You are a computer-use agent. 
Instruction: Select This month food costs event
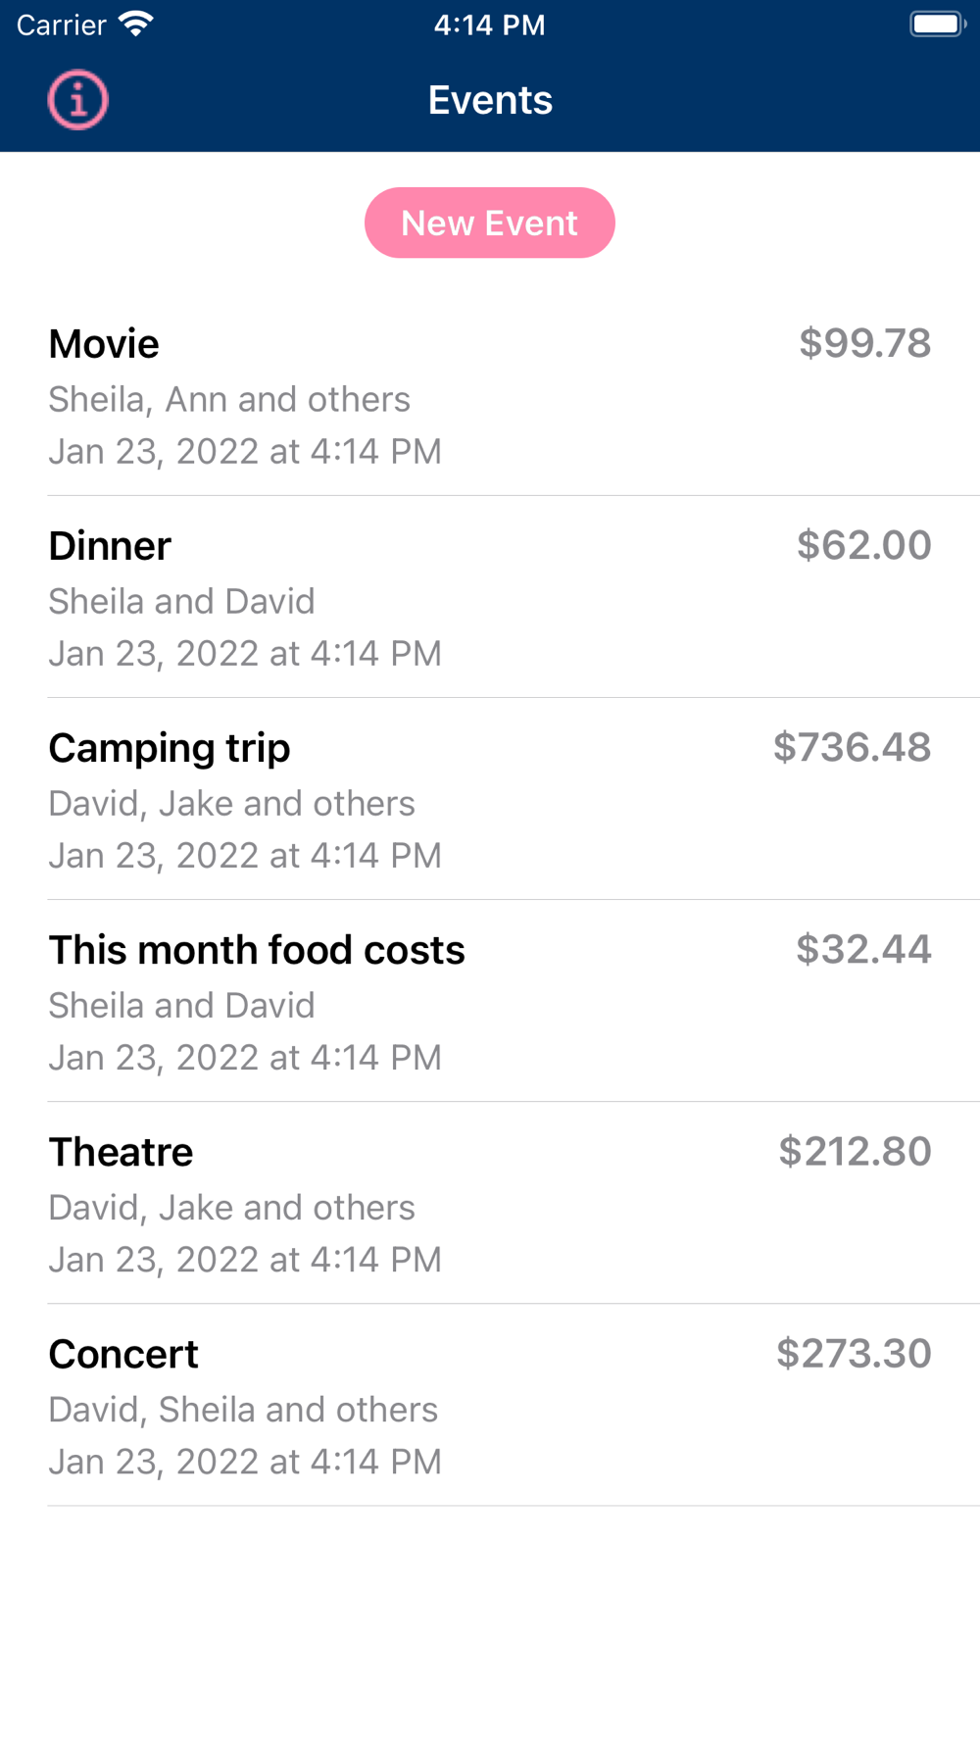tap(257, 950)
